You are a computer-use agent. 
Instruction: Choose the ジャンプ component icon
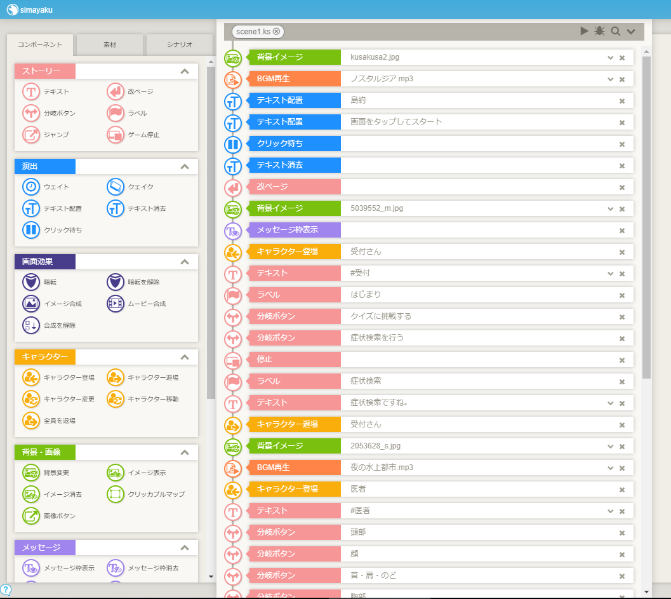[x=31, y=135]
